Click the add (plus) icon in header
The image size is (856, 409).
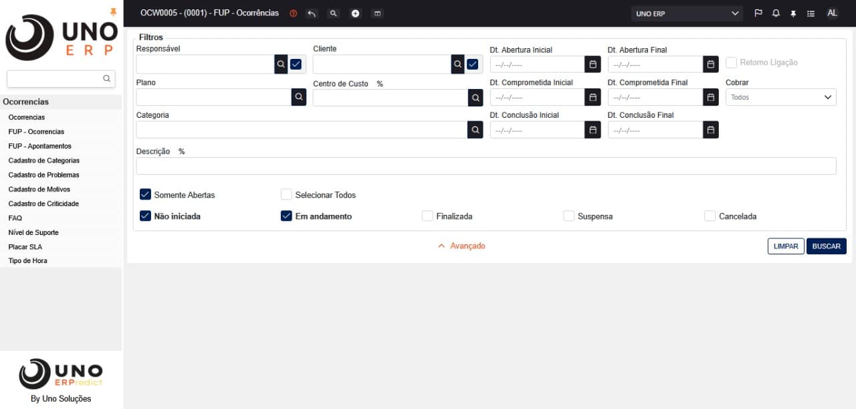coord(355,13)
